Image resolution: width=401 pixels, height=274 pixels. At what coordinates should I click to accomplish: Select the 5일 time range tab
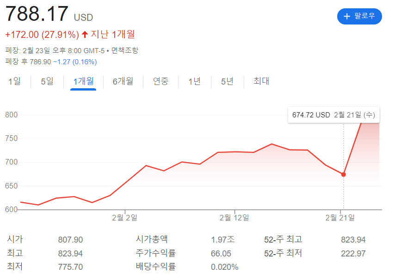tap(46, 81)
